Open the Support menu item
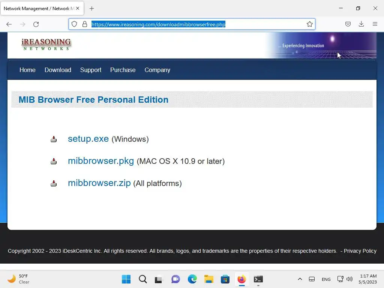The image size is (384, 288). [x=91, y=70]
